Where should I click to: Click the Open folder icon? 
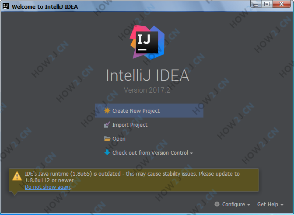(107, 139)
